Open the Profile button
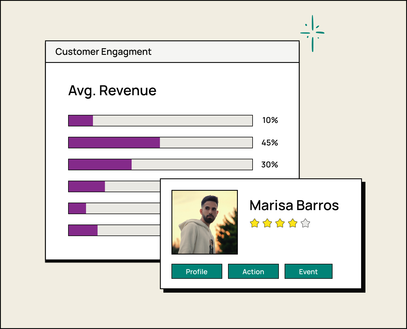407x329 pixels. point(197,271)
